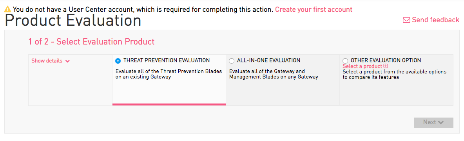Click the ALL-IN-ONE EVALUATION label

(269, 61)
